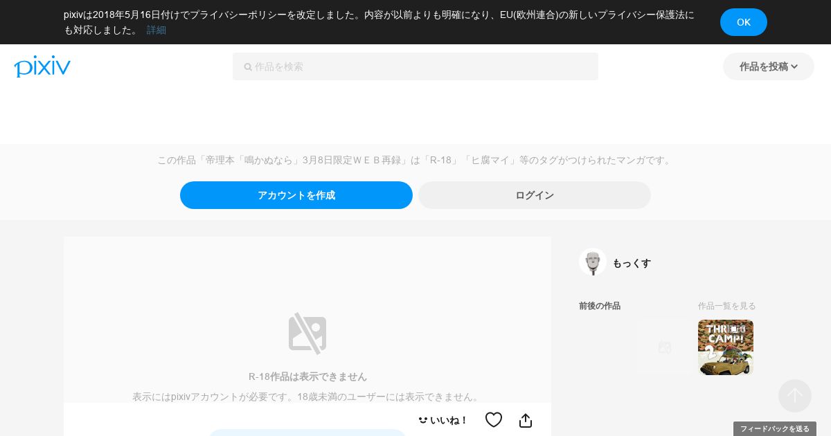Click the 前後の作品 heading text

pos(600,306)
